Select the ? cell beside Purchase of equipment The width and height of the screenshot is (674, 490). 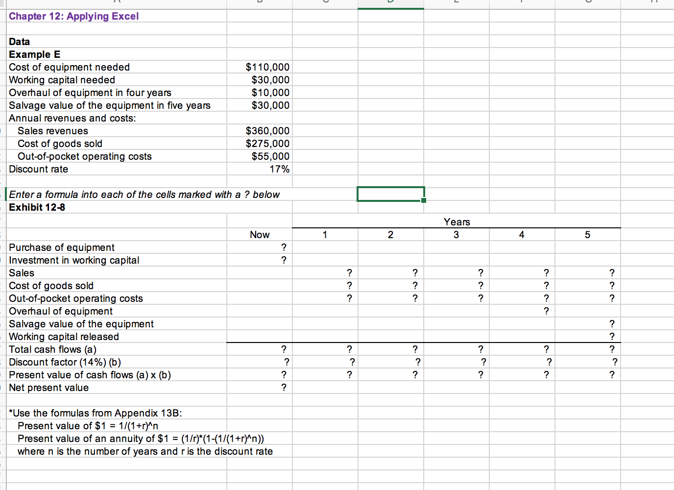tap(283, 247)
